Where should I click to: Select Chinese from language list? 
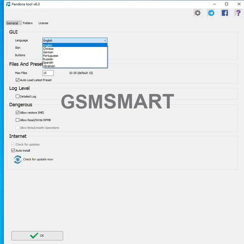(75, 49)
